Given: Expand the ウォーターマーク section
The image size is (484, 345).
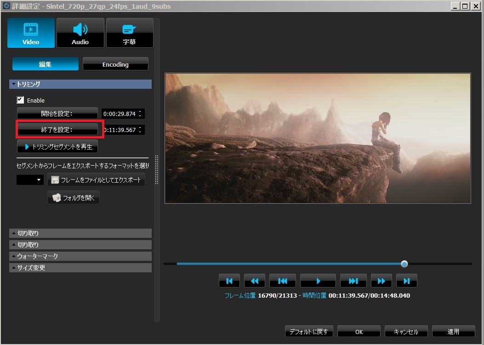Looking at the screenshot, I should (80, 256).
